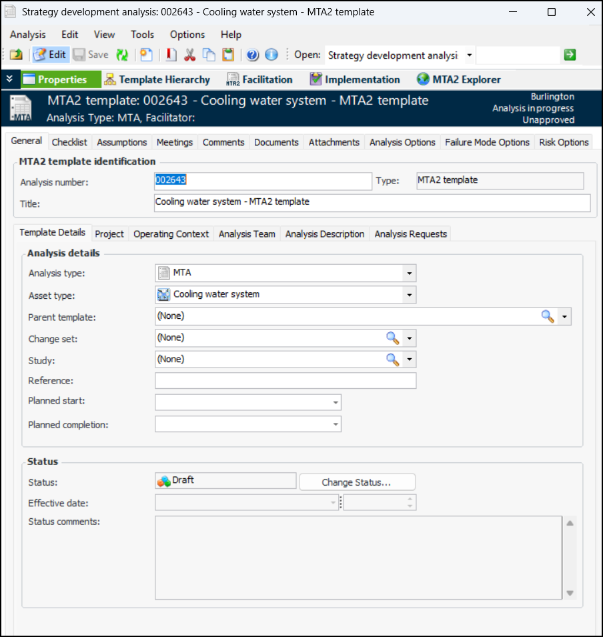Viewport: 603px width, 637px height.
Task: Open the Planned start date picker
Action: point(334,403)
